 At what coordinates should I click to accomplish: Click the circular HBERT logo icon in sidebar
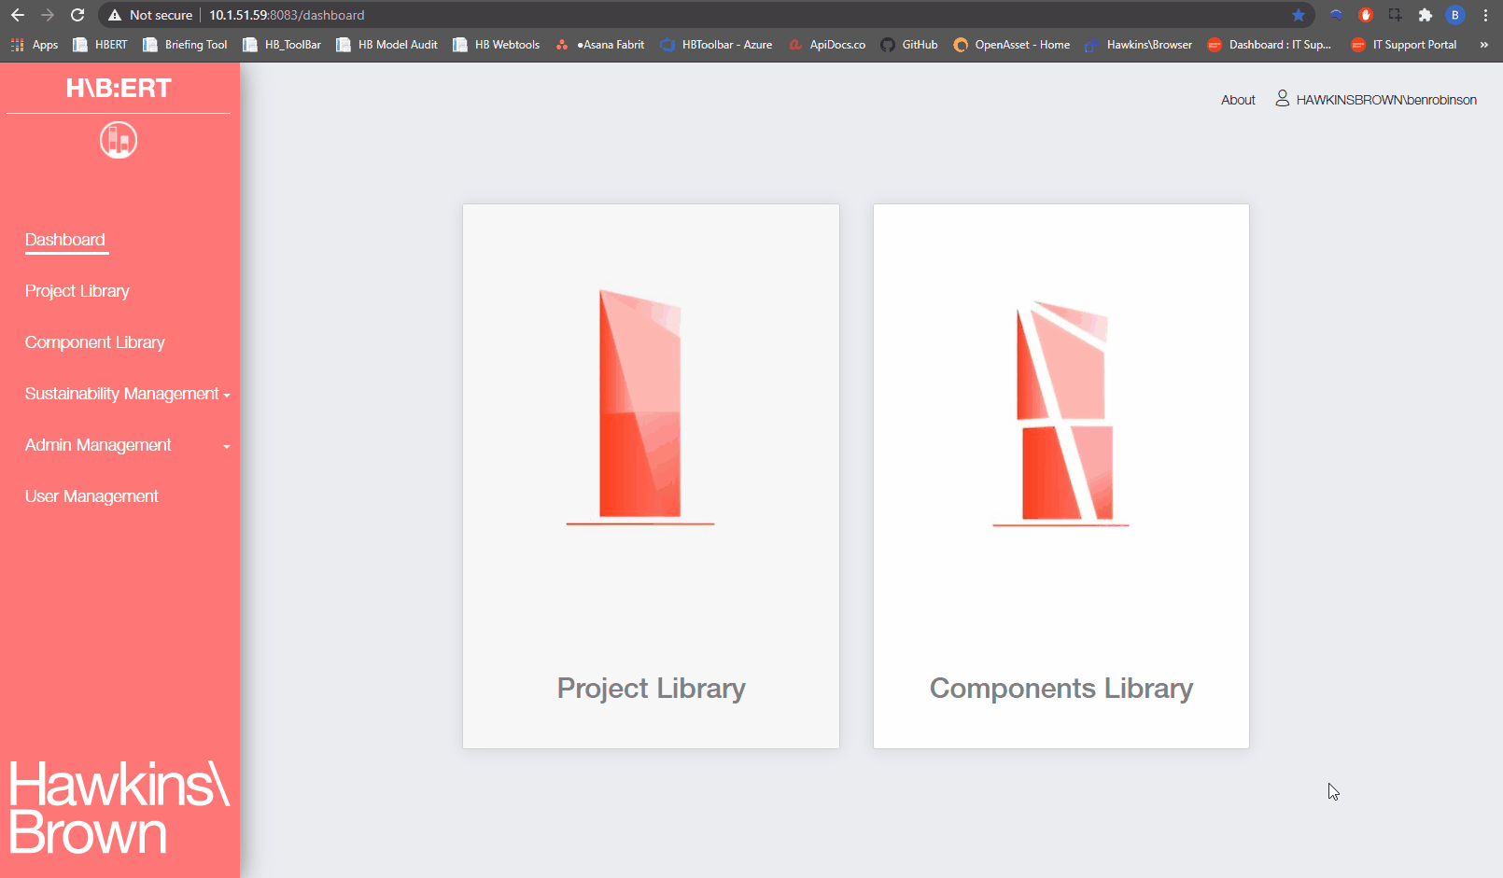[119, 140]
